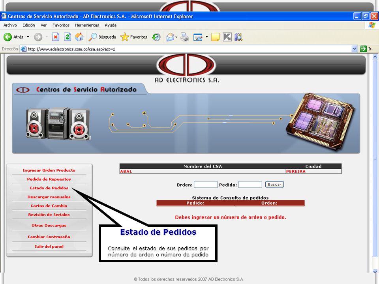Minimize the Internet Explorer window
Screen dimensions: 379x284
[x=357, y=16]
